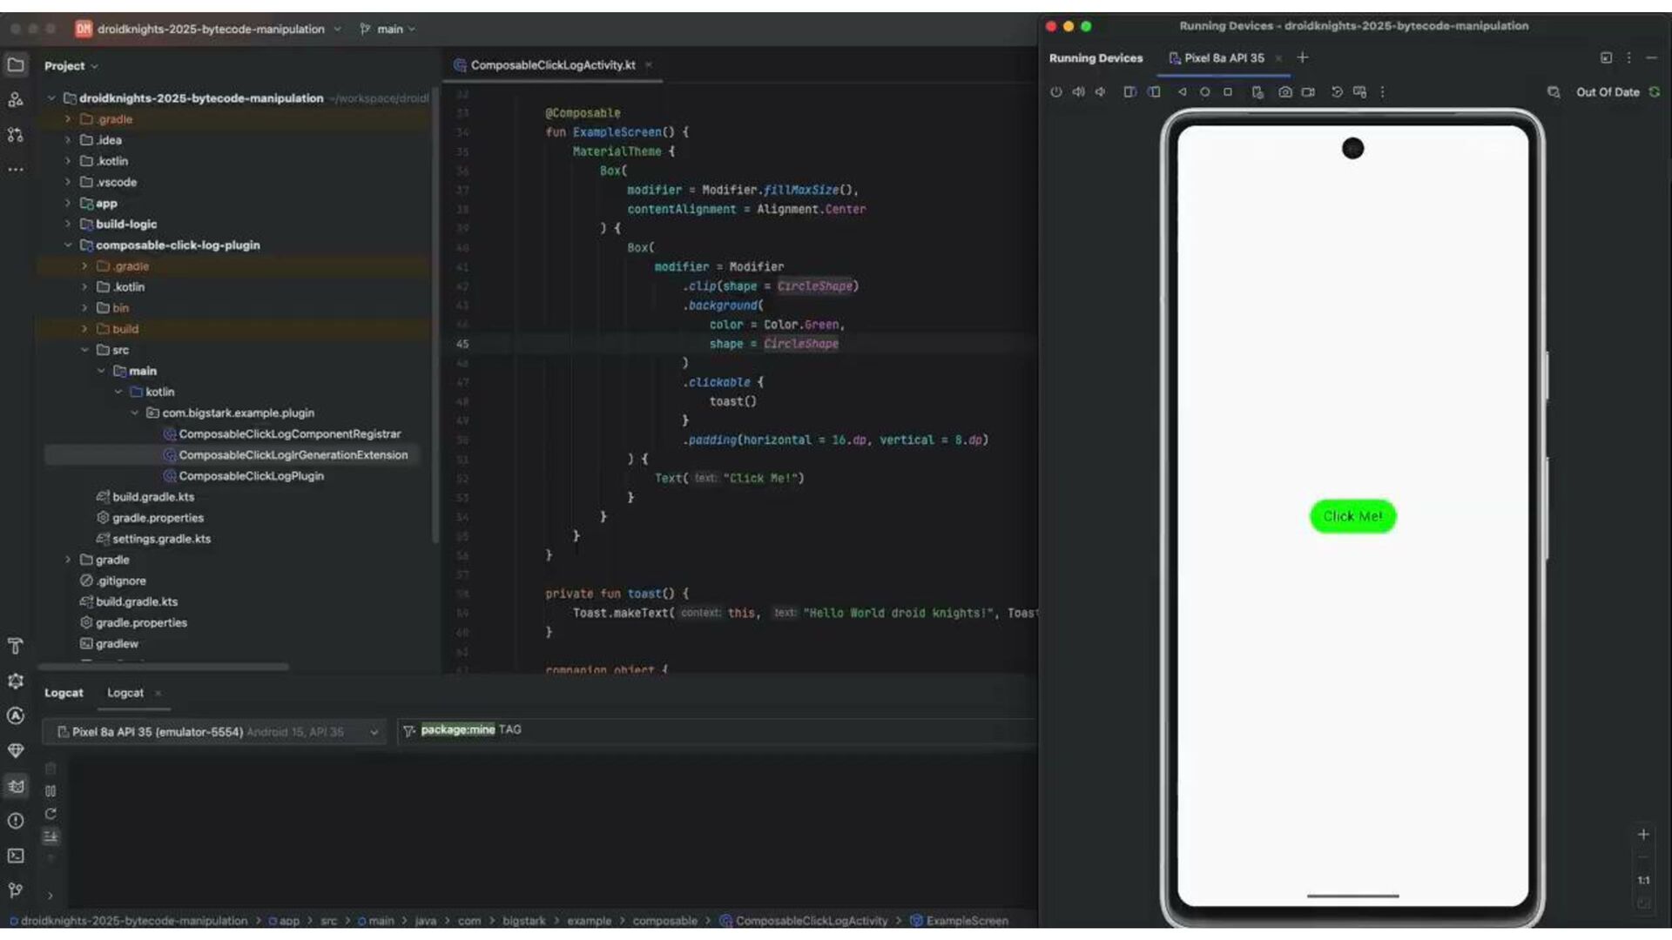Take an emulator screenshot with camera icon
The height and width of the screenshot is (940, 1672).
(x=1284, y=92)
